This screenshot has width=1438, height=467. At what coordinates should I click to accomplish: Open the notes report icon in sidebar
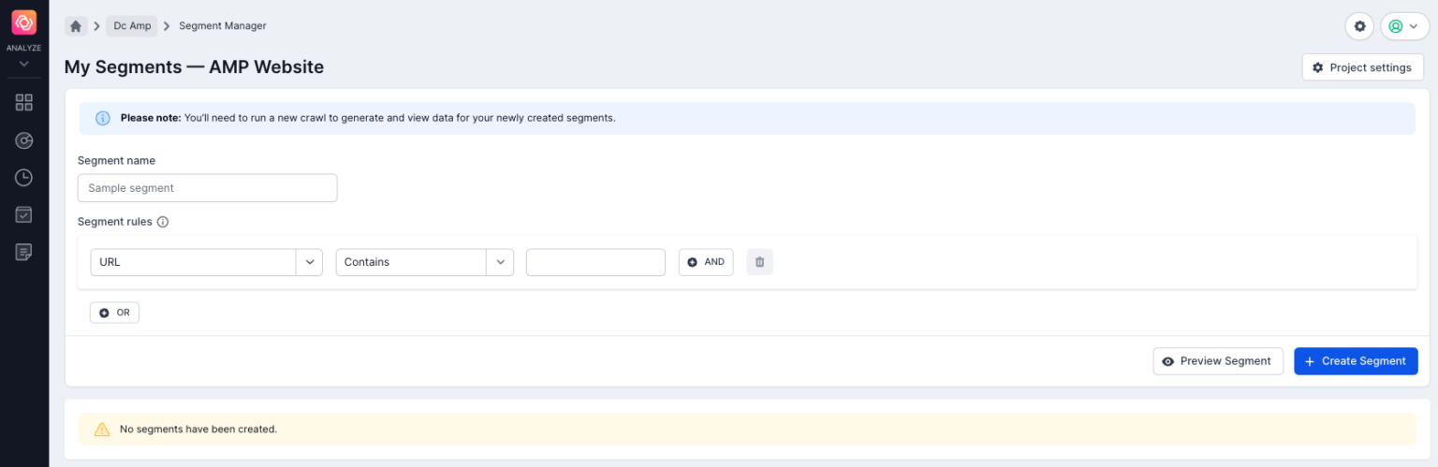(x=24, y=252)
